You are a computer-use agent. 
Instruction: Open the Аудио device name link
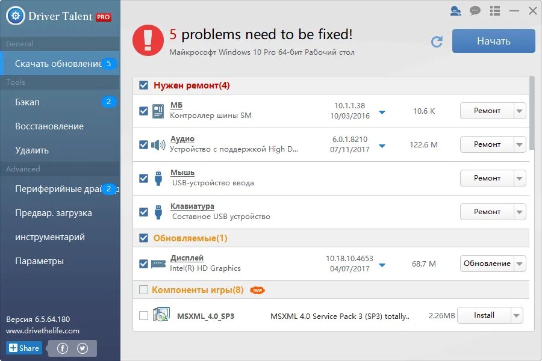[182, 139]
